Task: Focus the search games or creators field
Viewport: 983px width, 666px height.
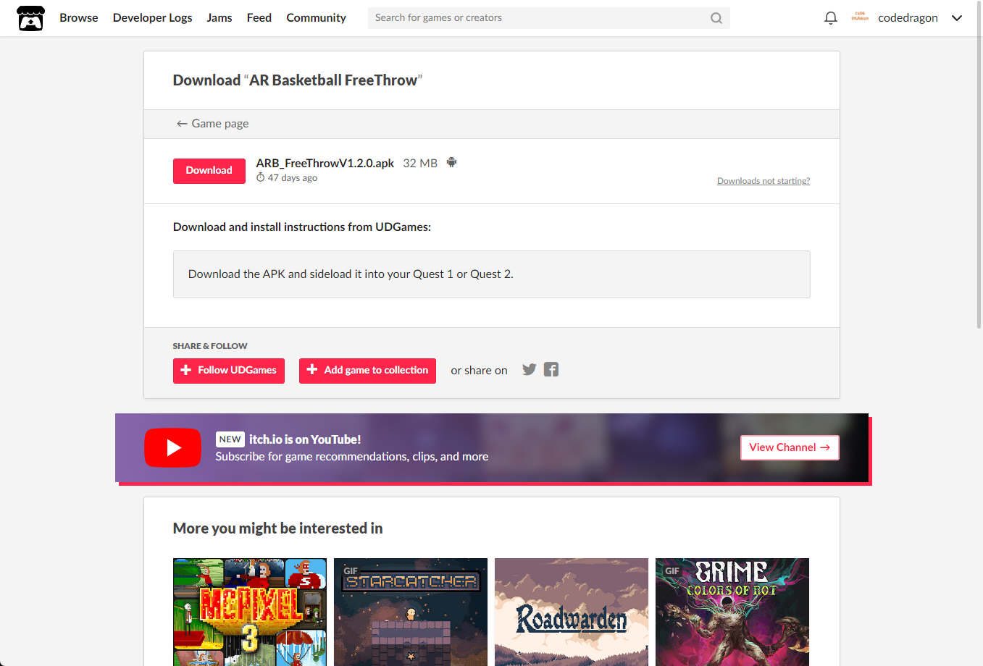Action: [x=548, y=18]
